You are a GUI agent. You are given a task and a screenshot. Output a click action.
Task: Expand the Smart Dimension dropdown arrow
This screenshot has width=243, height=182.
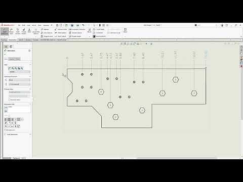pyautogui.click(x=5, y=36)
